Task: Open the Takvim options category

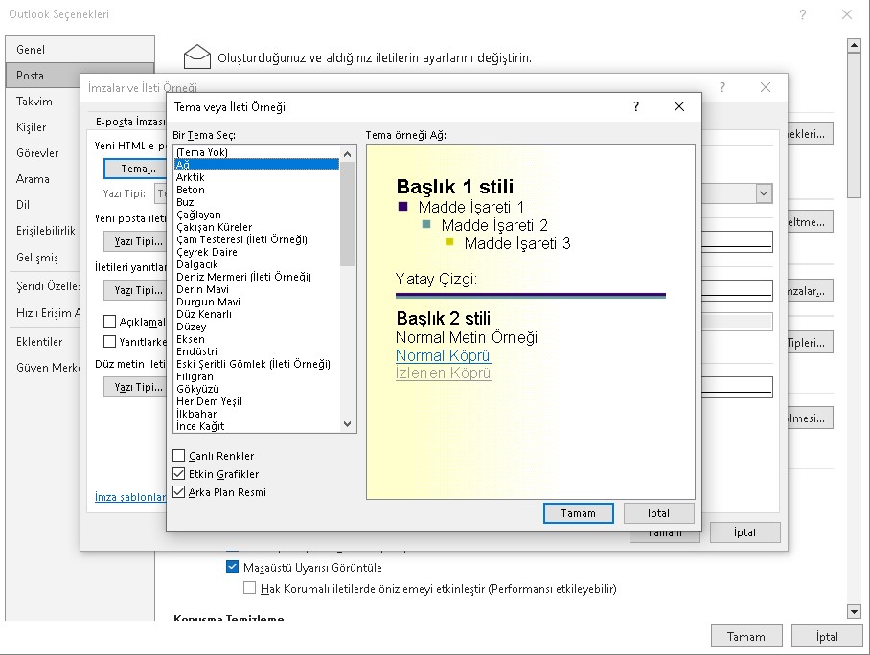Action: [x=34, y=102]
